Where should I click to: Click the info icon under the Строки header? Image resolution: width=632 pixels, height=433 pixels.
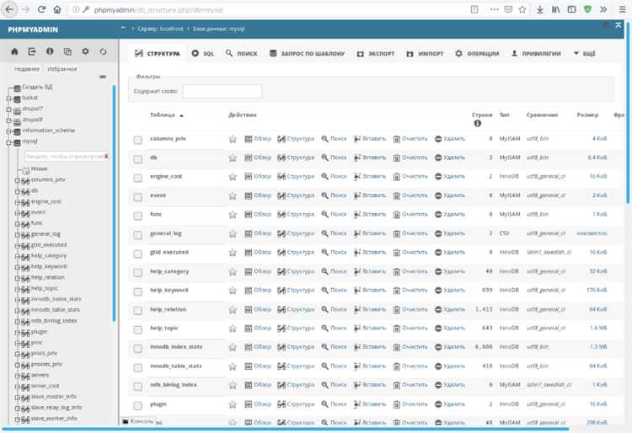478,124
